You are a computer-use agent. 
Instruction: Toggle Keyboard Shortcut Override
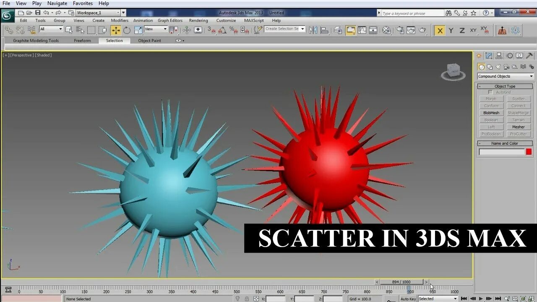[198, 30]
